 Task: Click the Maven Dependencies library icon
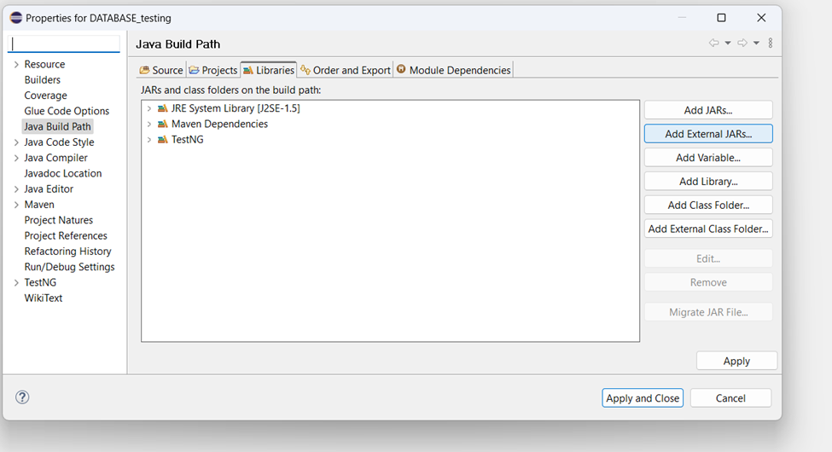(x=162, y=125)
